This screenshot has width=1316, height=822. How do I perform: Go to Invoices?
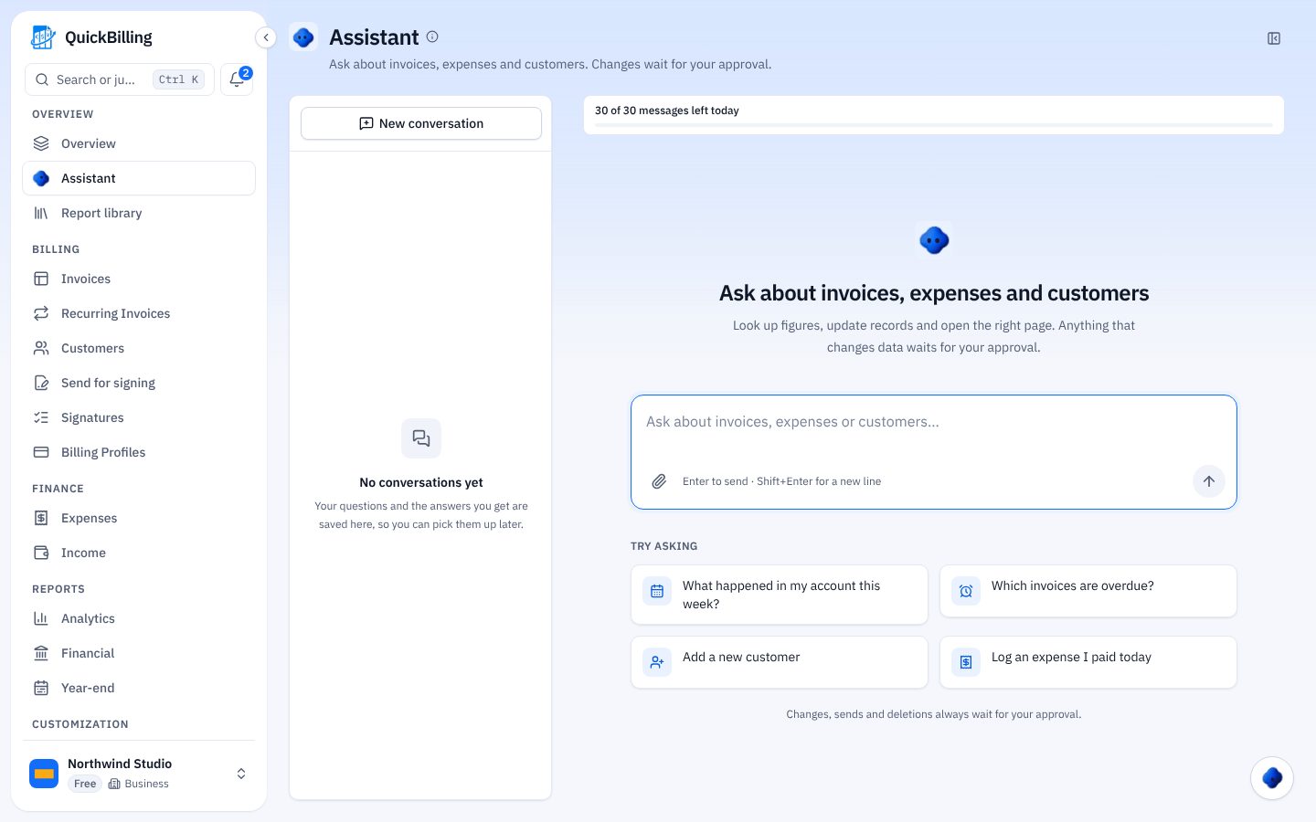click(139, 279)
